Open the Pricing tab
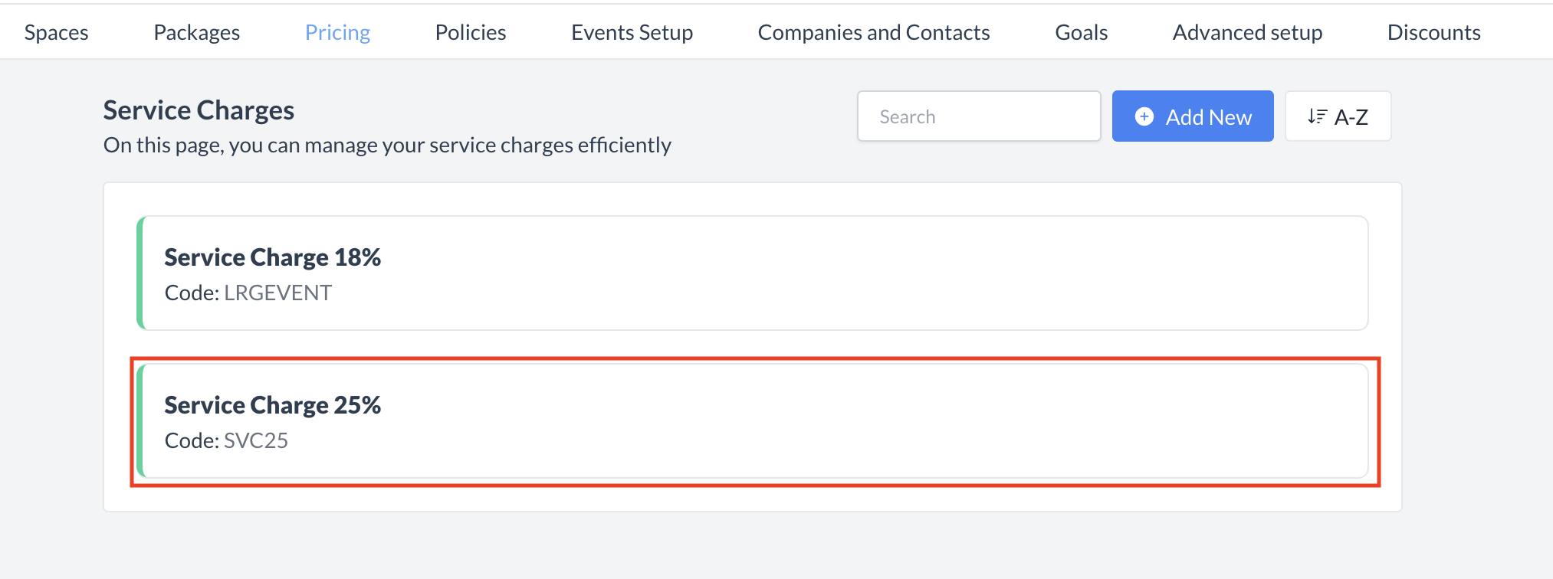The height and width of the screenshot is (579, 1553). 337,31
